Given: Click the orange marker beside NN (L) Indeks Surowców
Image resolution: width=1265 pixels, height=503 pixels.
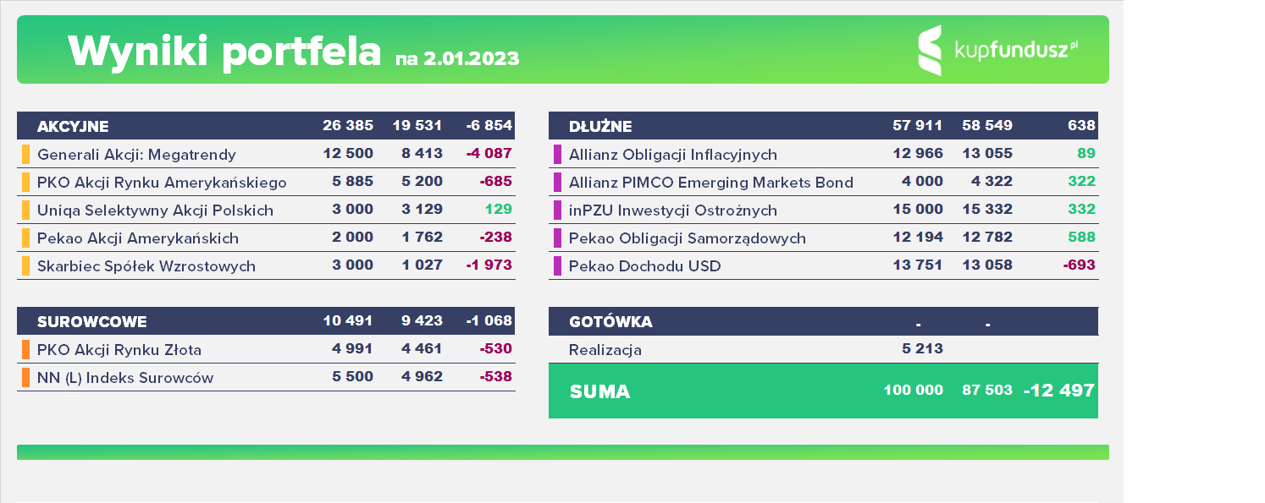Looking at the screenshot, I should click(x=25, y=377).
